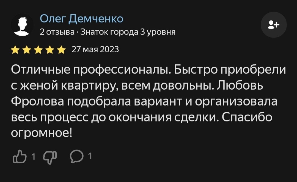297x182 pixels.
Task: Click the '2 отзыва' reviews count
Action: coord(57,32)
